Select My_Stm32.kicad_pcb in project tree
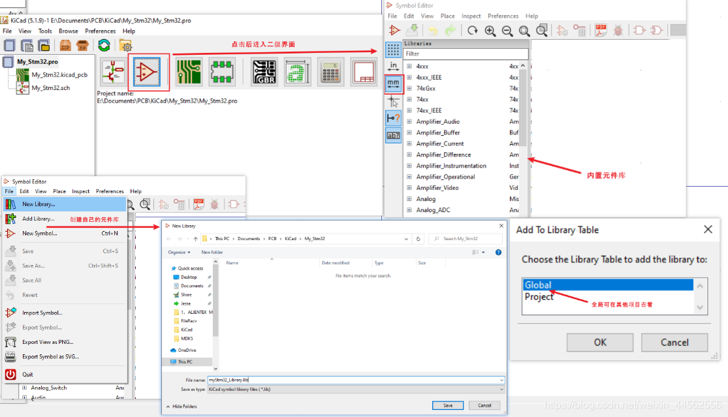Image resolution: width=728 pixels, height=417 pixels. [59, 74]
